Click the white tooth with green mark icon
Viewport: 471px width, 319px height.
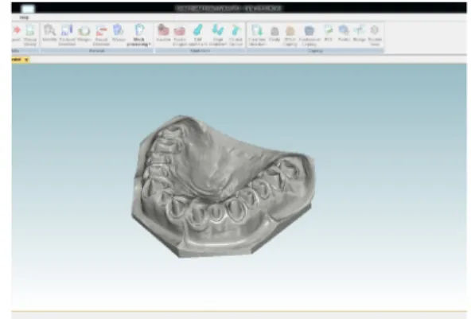pyautogui.click(x=328, y=30)
